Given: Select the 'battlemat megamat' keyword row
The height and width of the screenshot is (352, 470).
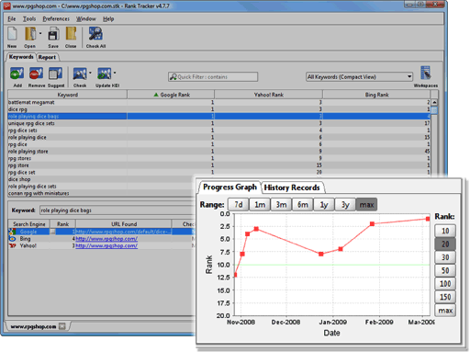Looking at the screenshot, I should pos(219,102).
